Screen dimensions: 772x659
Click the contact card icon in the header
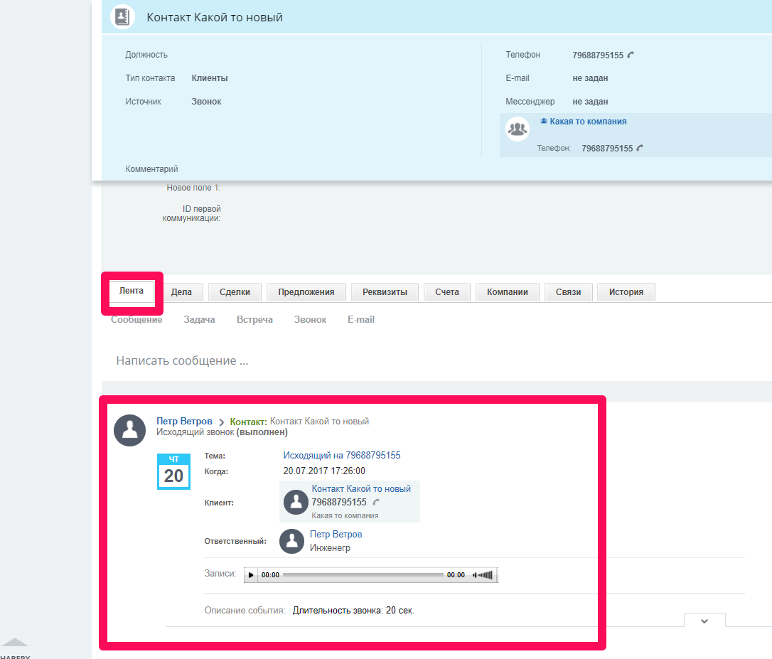tap(123, 17)
